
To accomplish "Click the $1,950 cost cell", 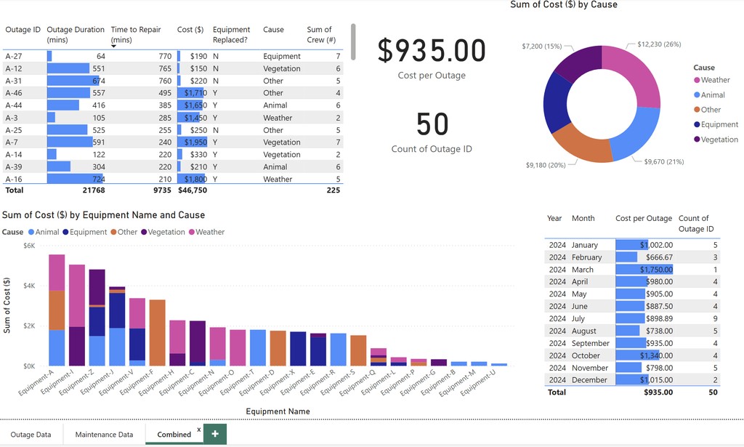I will point(193,142).
